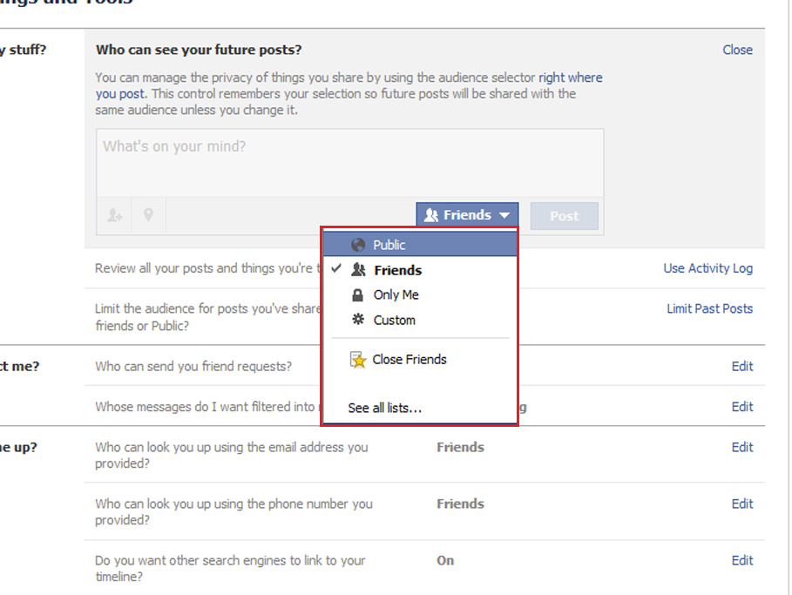Edit search engines link to timeline setting
Image resolution: width=792 pixels, height=595 pixels.
(742, 560)
